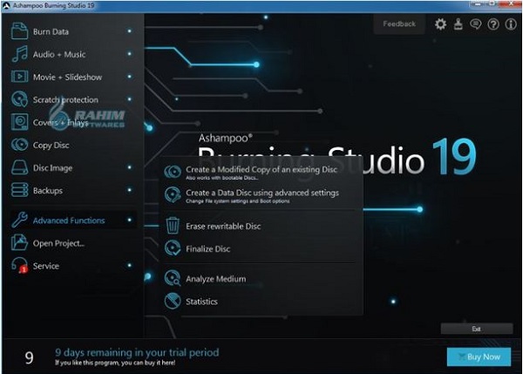
Task: Select Backups label in sidebar
Action: coord(48,191)
